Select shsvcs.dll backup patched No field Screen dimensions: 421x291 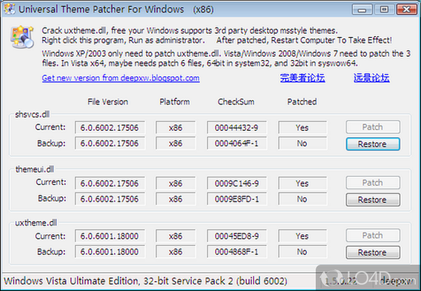pyautogui.click(x=303, y=143)
